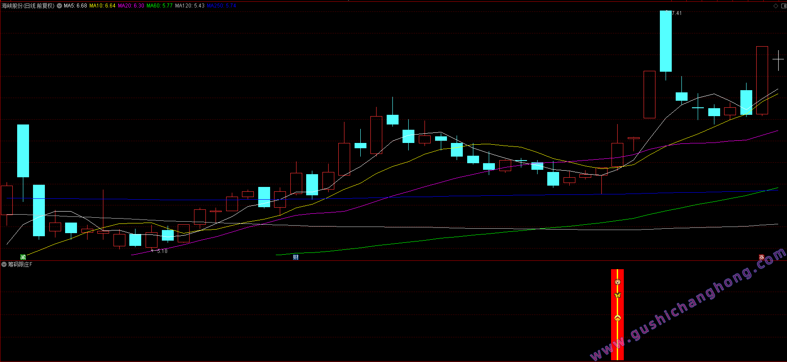Click the smiley face signal icon
This screenshot has width=787, height=362.
coord(618,282)
